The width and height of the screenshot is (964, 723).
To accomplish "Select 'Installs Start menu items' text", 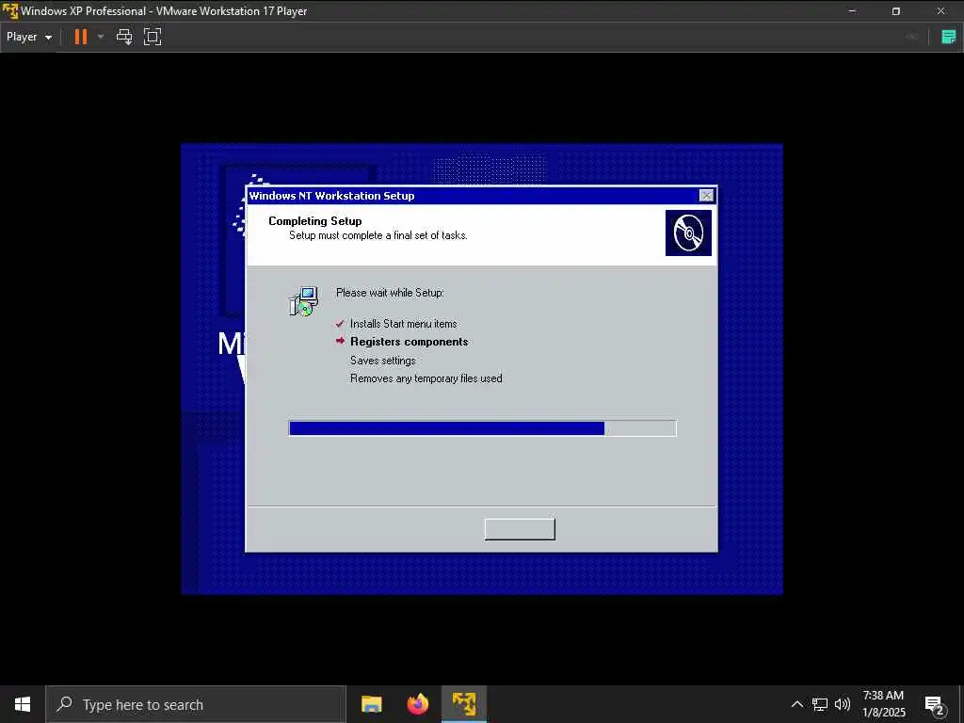I will click(x=403, y=324).
